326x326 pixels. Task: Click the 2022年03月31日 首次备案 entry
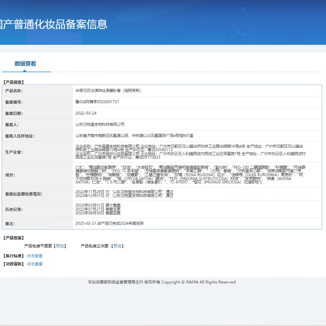point(98,205)
